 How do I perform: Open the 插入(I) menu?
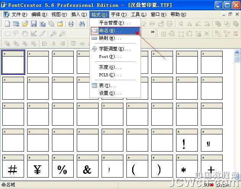tap(79, 15)
